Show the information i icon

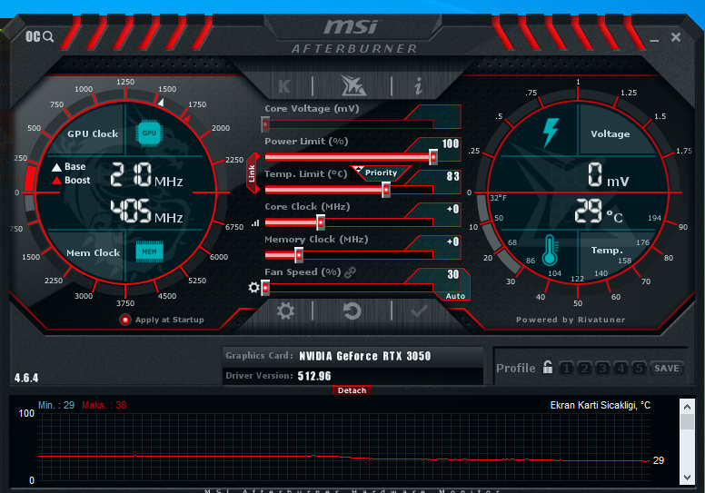click(418, 85)
